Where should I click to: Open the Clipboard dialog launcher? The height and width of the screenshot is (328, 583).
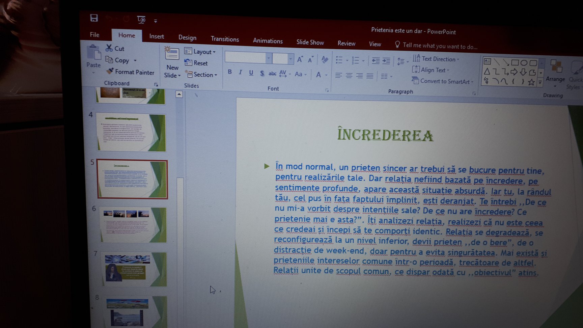tap(156, 85)
